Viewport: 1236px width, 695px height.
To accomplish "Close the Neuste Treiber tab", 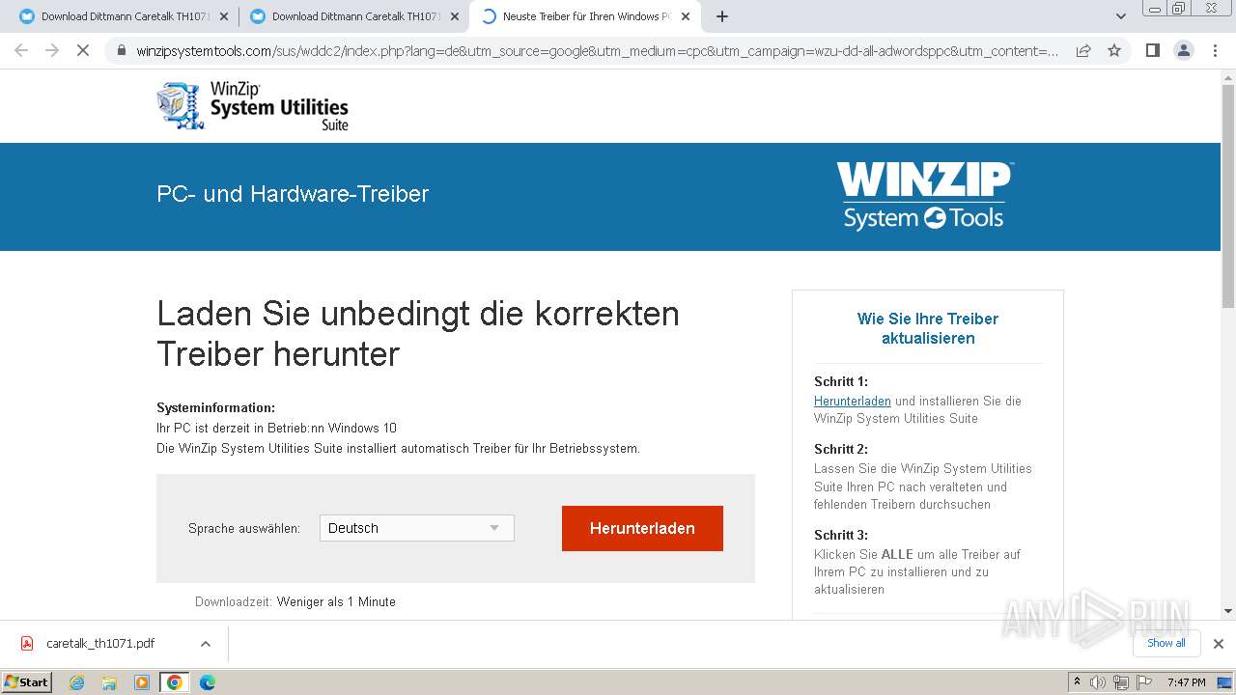I will (686, 16).
